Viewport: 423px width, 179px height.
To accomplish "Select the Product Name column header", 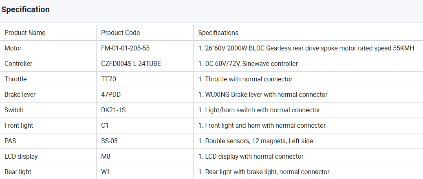I will coord(25,33).
